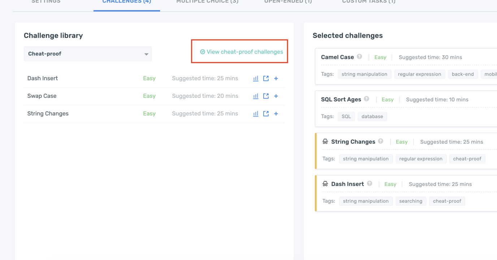This screenshot has width=497, height=260.
Task: Add Dash Insert with plus icon
Action: (276, 78)
